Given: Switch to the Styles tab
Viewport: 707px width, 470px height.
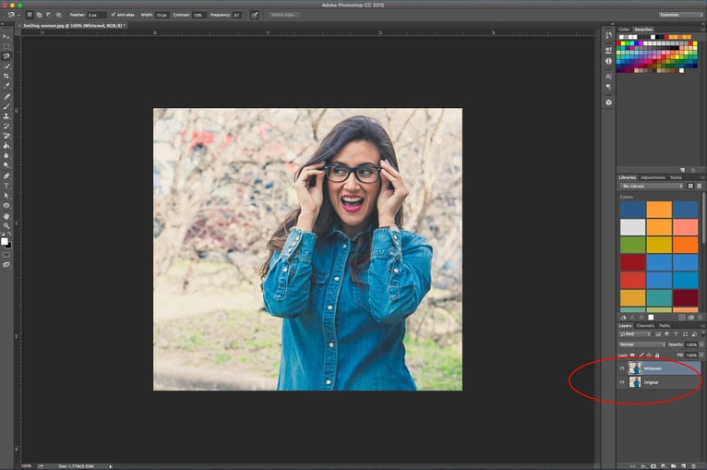Looking at the screenshot, I should coord(676,177).
